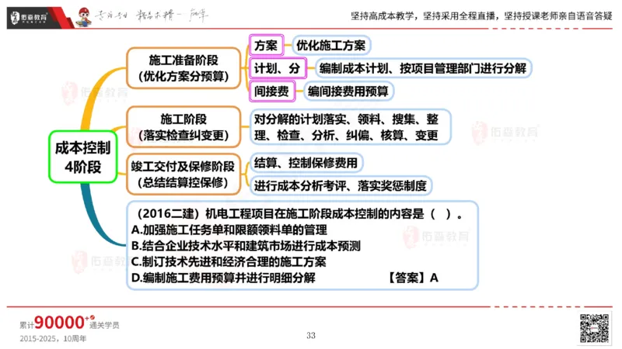622x349 pixels.
Task: Select the 竣工交付及保修阶段 node
Action: (183, 174)
